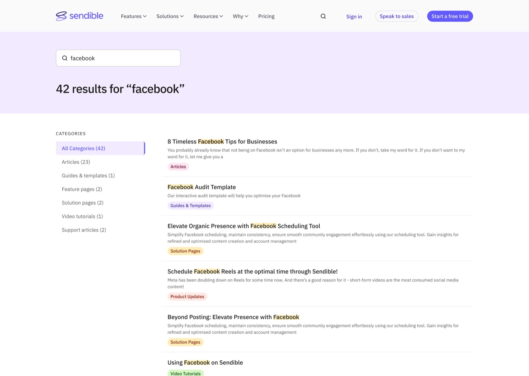Open 8 Timeless Facebook Tips for Businesses
Viewport: 529px width, 376px height.
[x=222, y=141]
